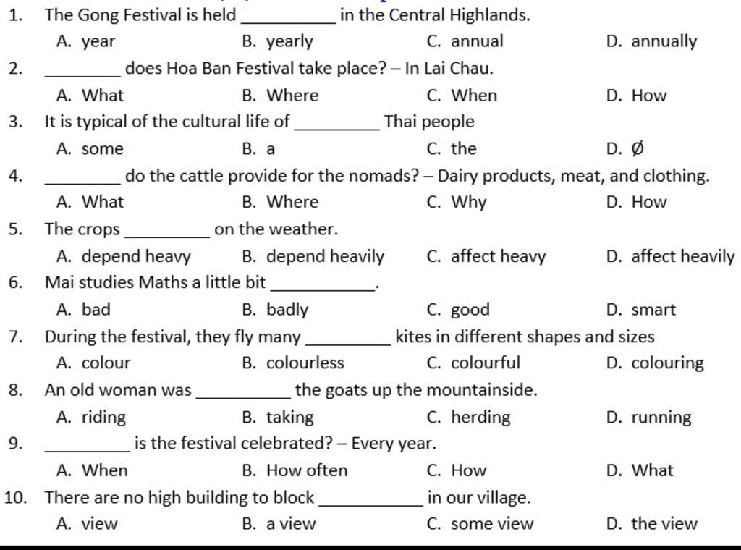Select the "Ø" option in question 3
Image resolution: width=741 pixels, height=550 pixels.
(x=637, y=148)
